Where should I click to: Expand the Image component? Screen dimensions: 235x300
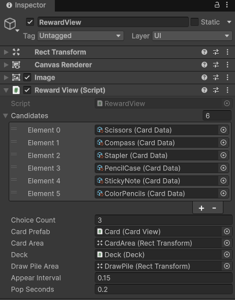coord(6,77)
